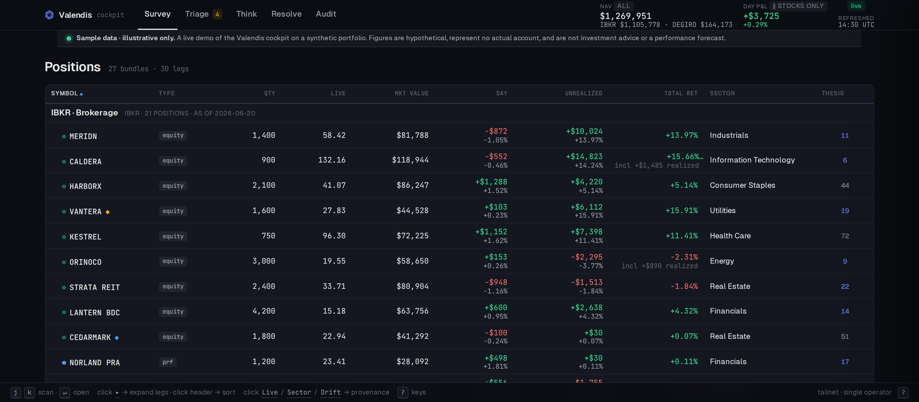Sort by LIVE column header
The height and width of the screenshot is (402, 919).
[x=338, y=93]
